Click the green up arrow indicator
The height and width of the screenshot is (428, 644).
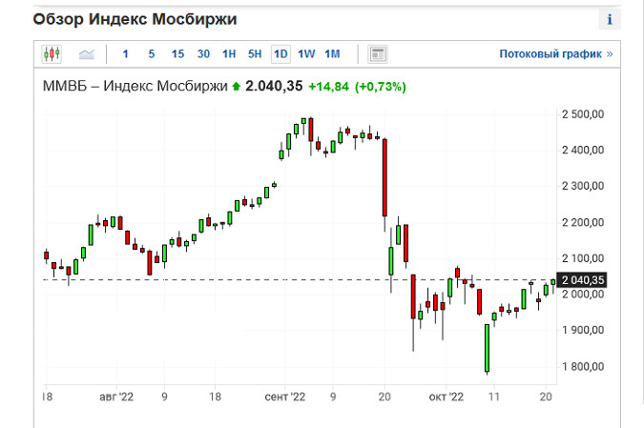[x=236, y=87]
